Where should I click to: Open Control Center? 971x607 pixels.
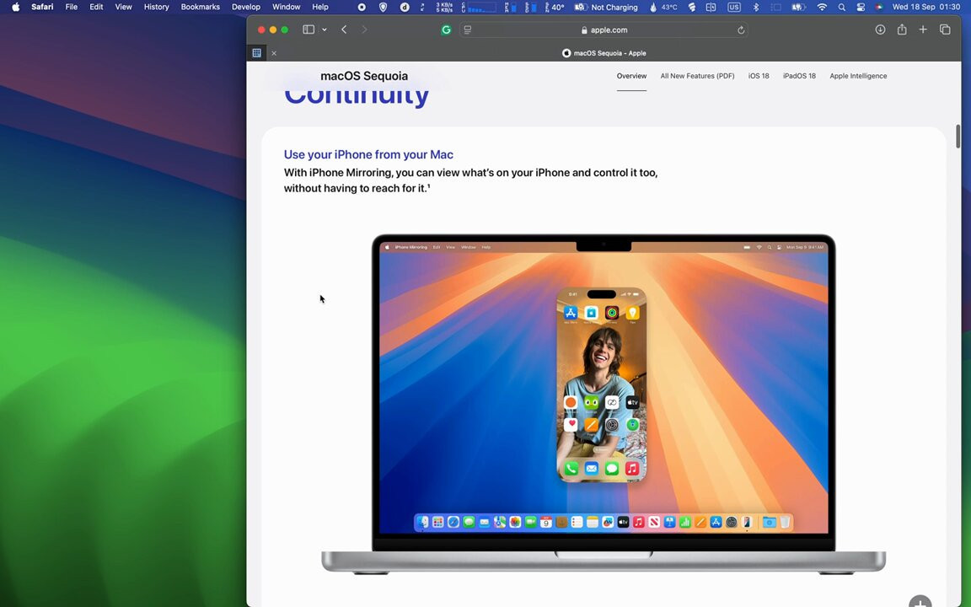click(861, 8)
